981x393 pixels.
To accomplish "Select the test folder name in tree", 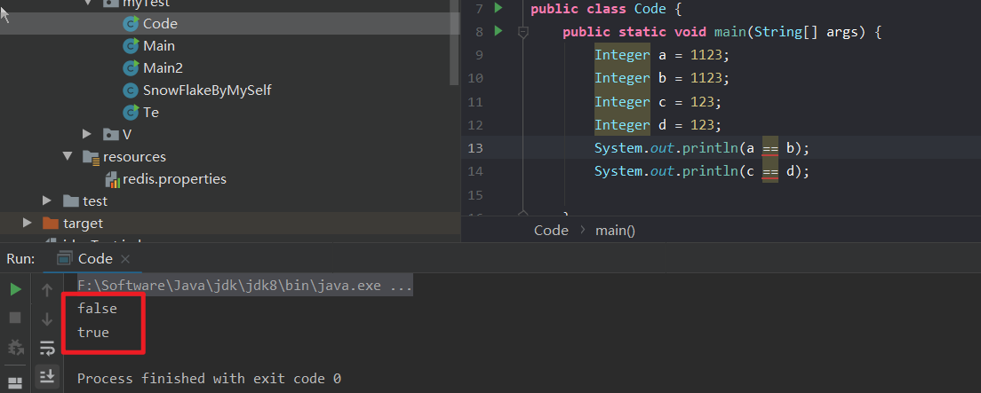I will pyautogui.click(x=95, y=201).
